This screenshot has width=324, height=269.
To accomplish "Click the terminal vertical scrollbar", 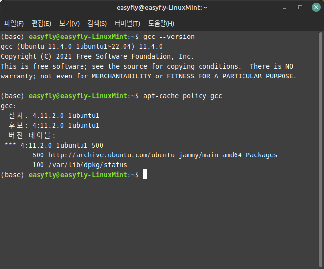I will [x=321, y=149].
